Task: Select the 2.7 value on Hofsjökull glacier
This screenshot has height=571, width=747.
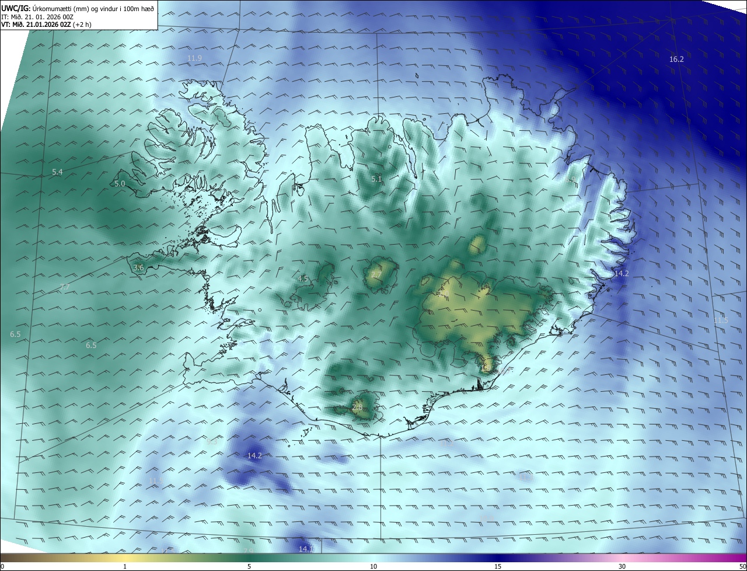Action: point(376,275)
